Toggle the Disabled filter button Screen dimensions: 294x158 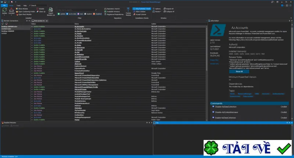click(97, 14)
